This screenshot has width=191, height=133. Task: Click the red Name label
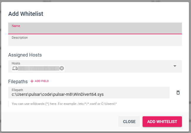16,26
